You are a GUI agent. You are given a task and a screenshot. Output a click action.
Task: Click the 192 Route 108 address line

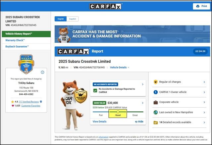(26, 88)
